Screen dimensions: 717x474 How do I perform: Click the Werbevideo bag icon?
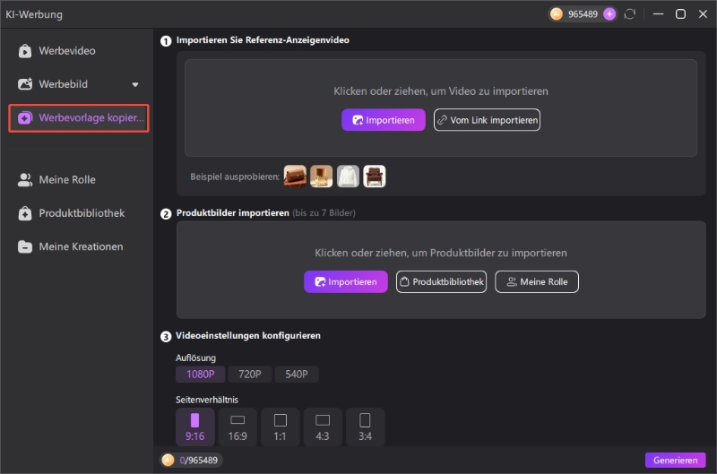pos(25,51)
